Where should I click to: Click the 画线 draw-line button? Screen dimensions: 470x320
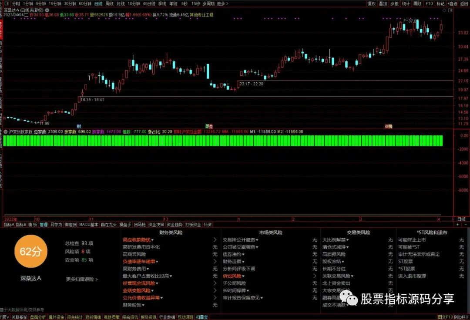417,3
